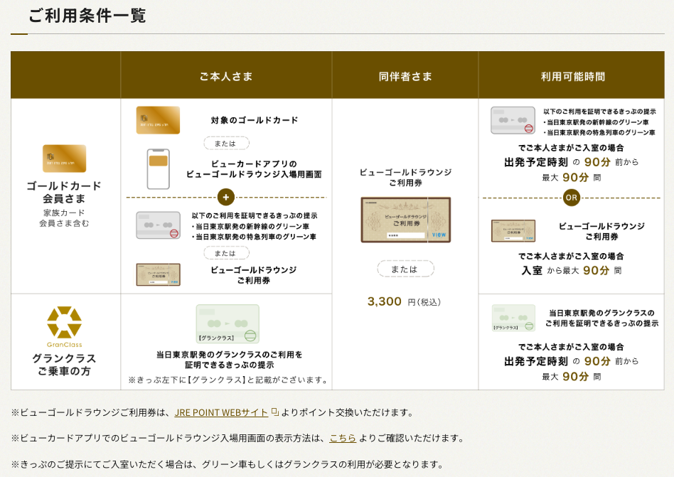Click the large green グランクラス ticket image
This screenshot has width=674, height=477.
(x=228, y=324)
